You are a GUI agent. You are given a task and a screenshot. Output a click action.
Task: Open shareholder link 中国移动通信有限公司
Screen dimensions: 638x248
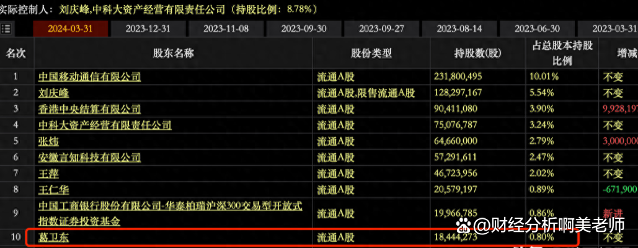coord(89,77)
